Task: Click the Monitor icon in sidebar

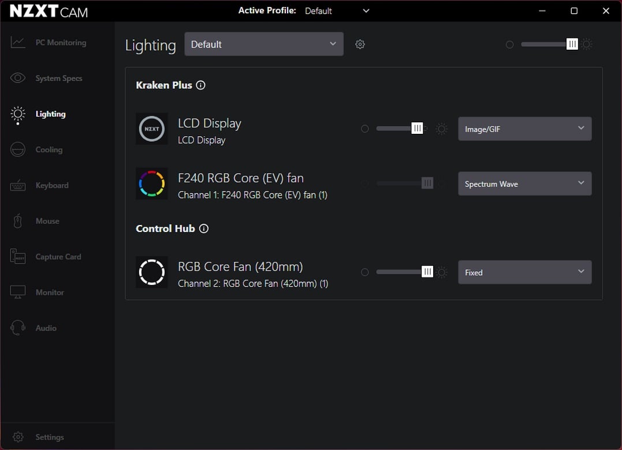Action: (x=18, y=292)
